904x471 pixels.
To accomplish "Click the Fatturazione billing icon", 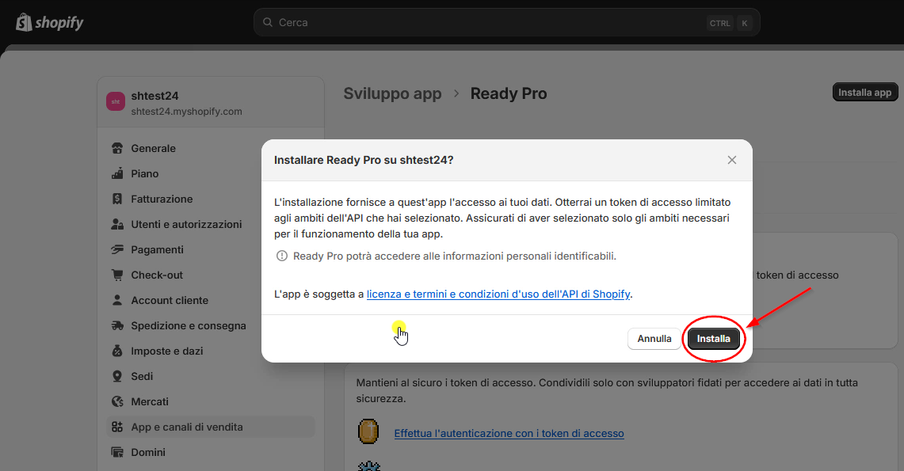I will click(x=117, y=199).
